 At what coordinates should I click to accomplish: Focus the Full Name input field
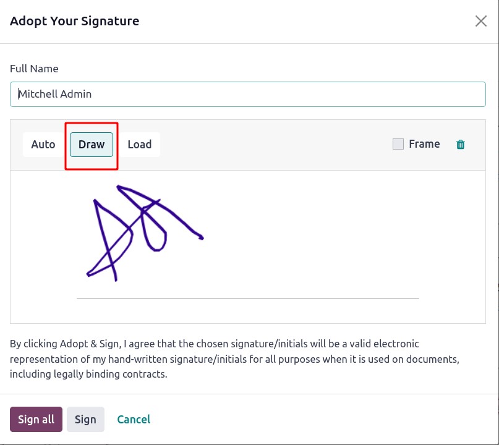(x=247, y=94)
